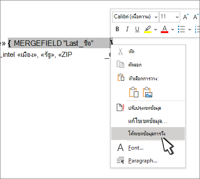
Task: Open Font... dialog from context menu
Action: tap(148, 148)
